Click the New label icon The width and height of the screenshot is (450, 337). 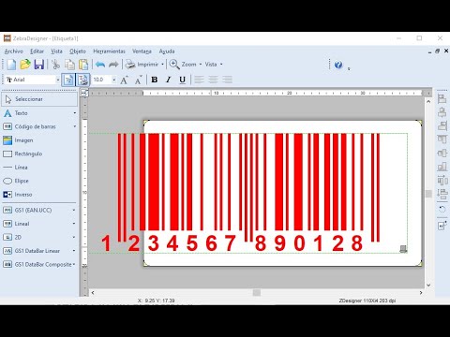(11, 65)
